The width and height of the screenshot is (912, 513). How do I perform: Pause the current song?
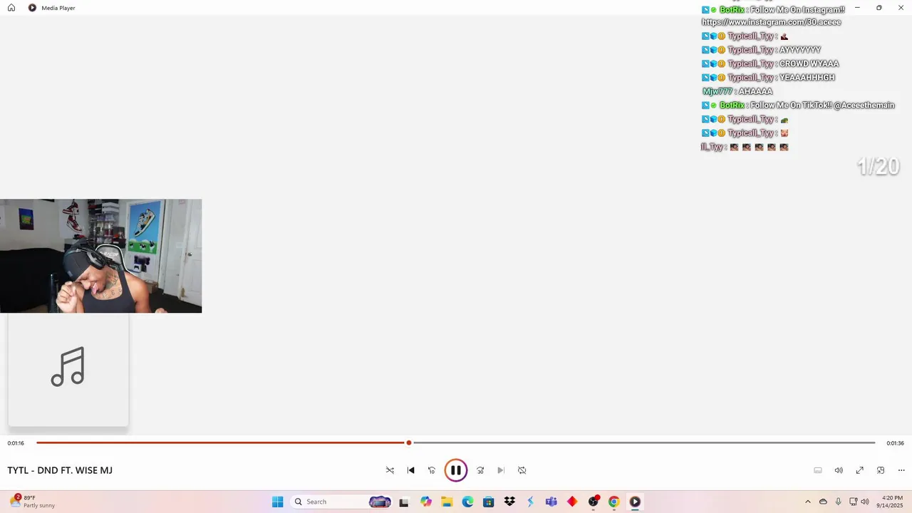tap(456, 470)
